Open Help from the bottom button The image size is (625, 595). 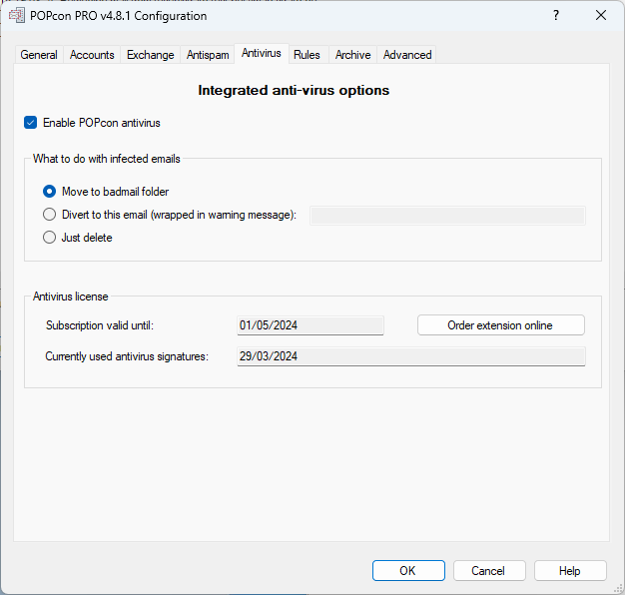(x=570, y=571)
